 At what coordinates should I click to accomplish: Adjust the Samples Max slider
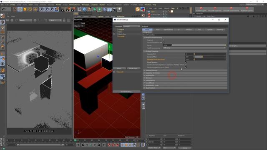(x=210, y=57)
